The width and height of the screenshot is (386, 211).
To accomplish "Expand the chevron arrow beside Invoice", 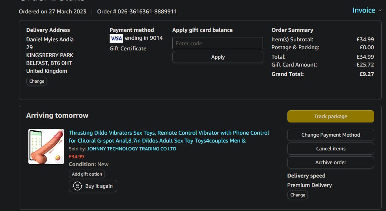I will point(380,11).
